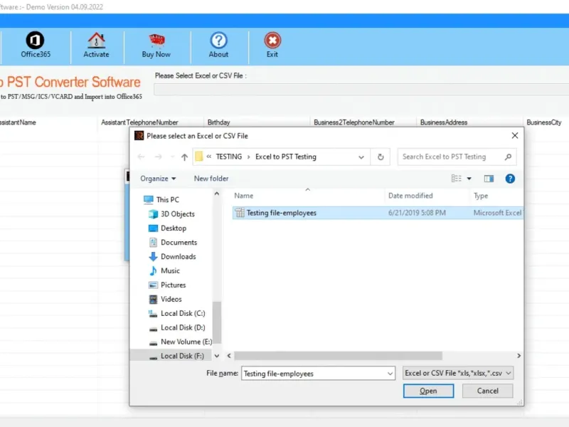Toggle the preview pane icon

point(489,179)
